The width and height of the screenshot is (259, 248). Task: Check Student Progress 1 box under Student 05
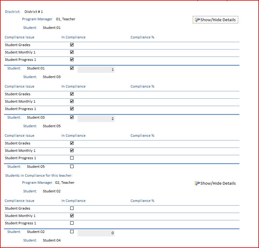(x=72, y=158)
